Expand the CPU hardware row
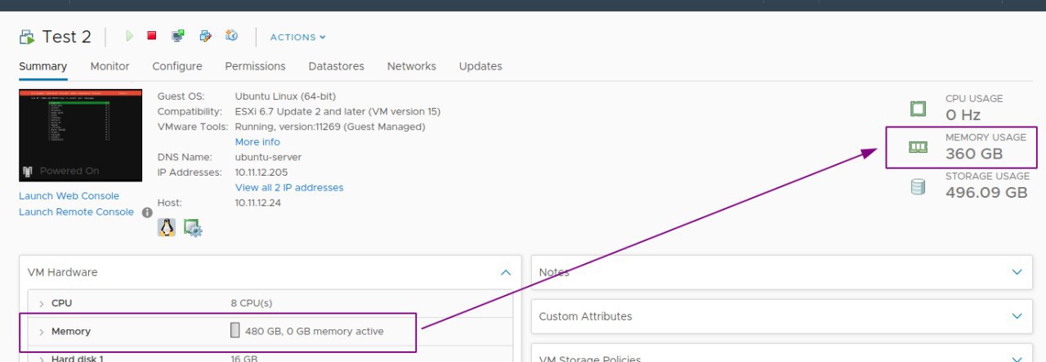Viewport: 1046px width, 362px height. click(42, 303)
